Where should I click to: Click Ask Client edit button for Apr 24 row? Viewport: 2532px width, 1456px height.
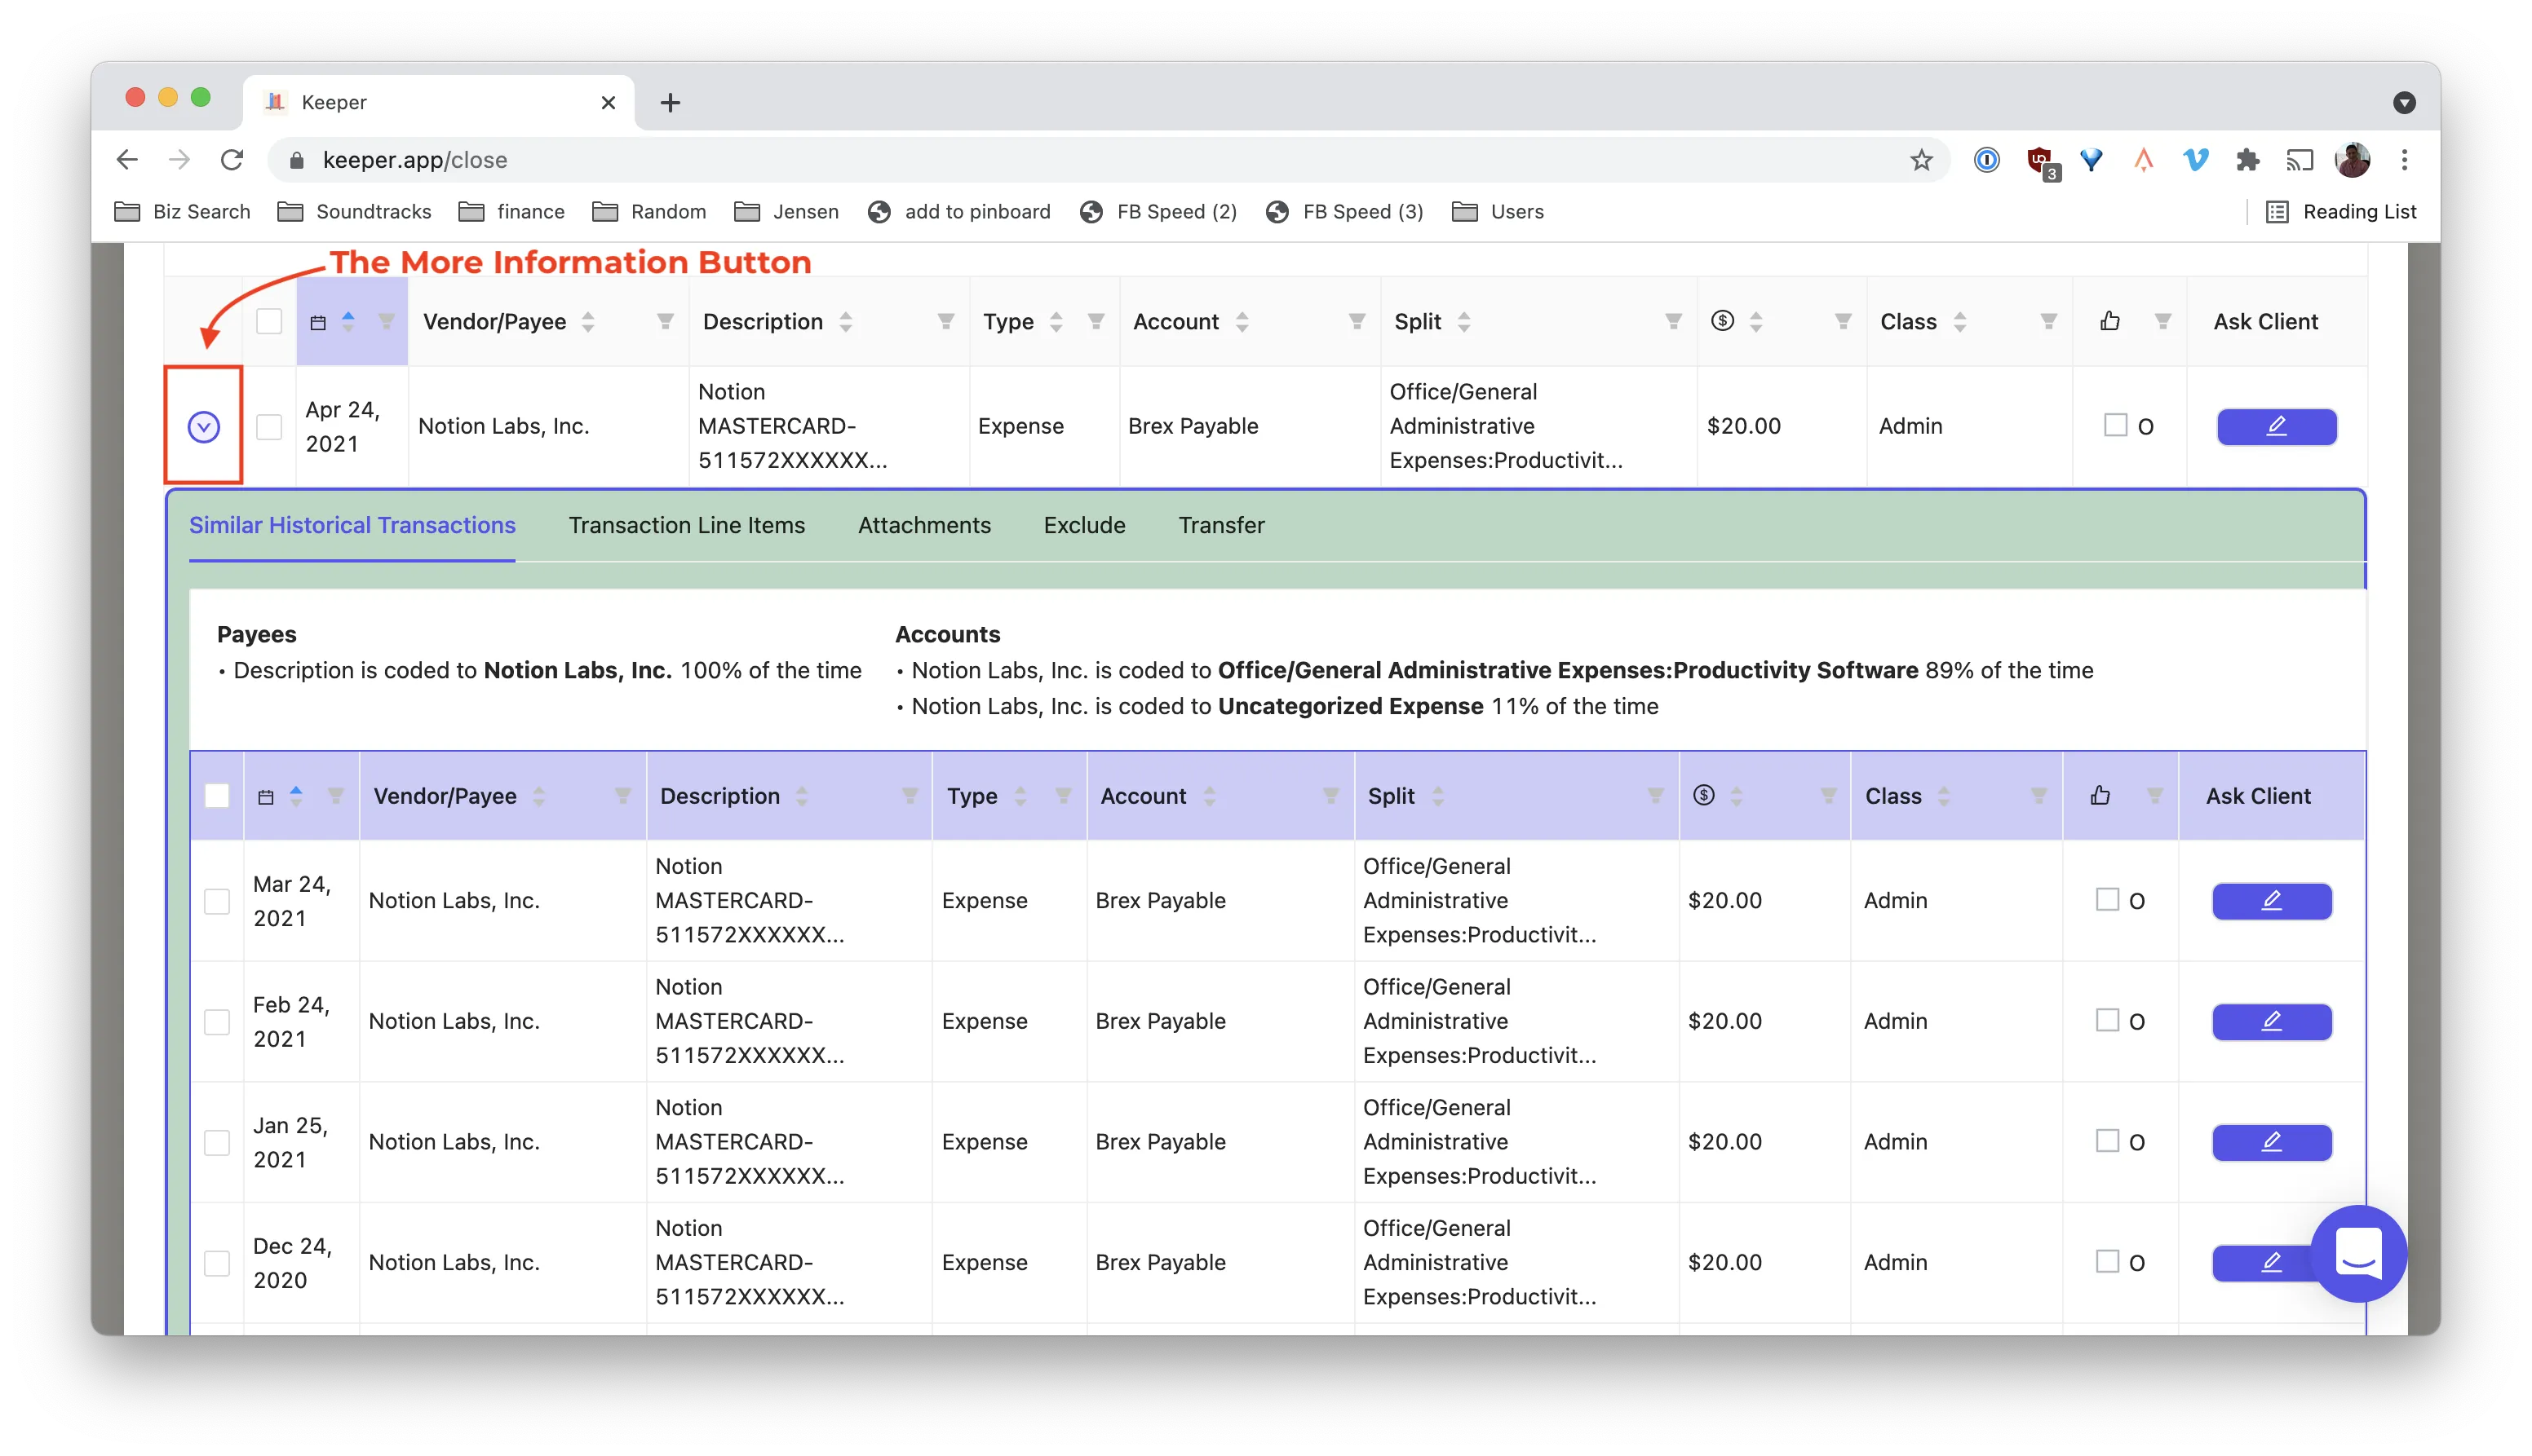[x=2277, y=427]
